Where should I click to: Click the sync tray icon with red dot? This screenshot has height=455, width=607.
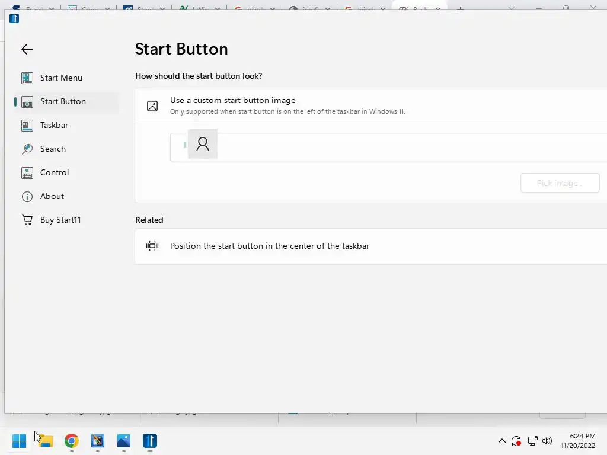point(516,441)
